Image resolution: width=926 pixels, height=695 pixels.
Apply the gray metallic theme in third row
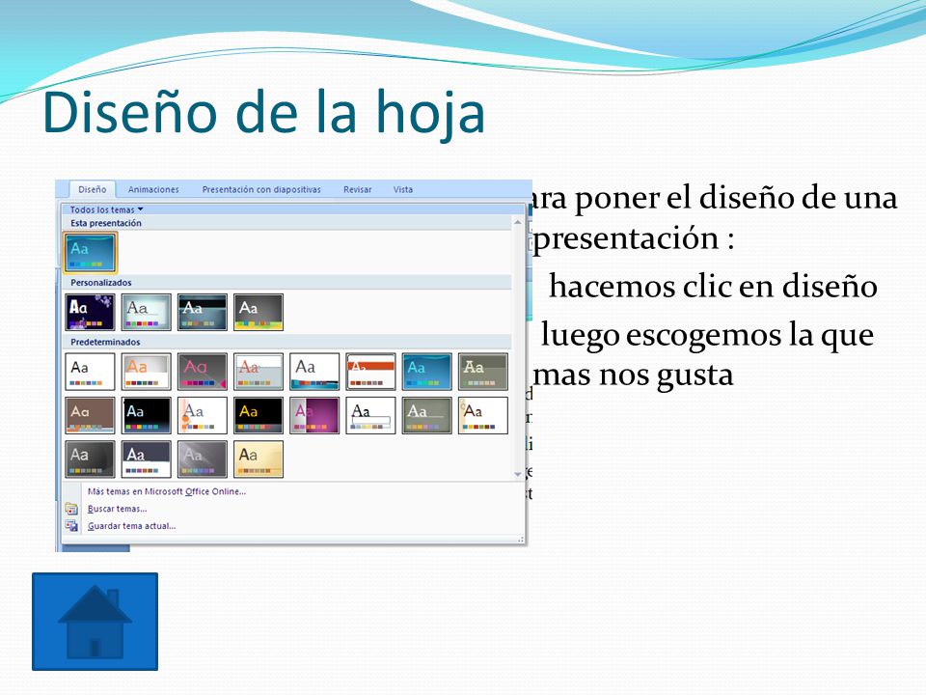tap(203, 459)
